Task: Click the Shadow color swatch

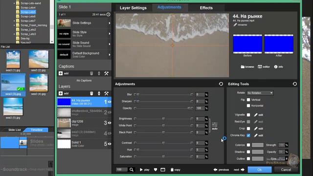Action: point(258,152)
